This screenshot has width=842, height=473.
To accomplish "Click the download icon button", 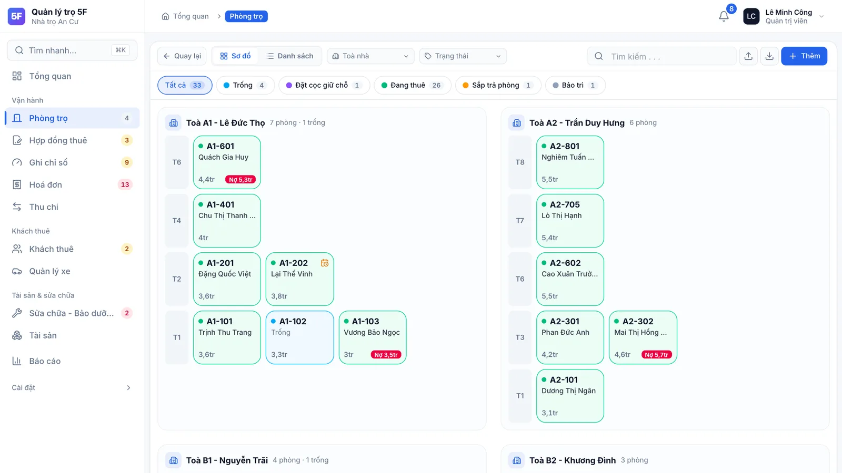I will point(769,56).
